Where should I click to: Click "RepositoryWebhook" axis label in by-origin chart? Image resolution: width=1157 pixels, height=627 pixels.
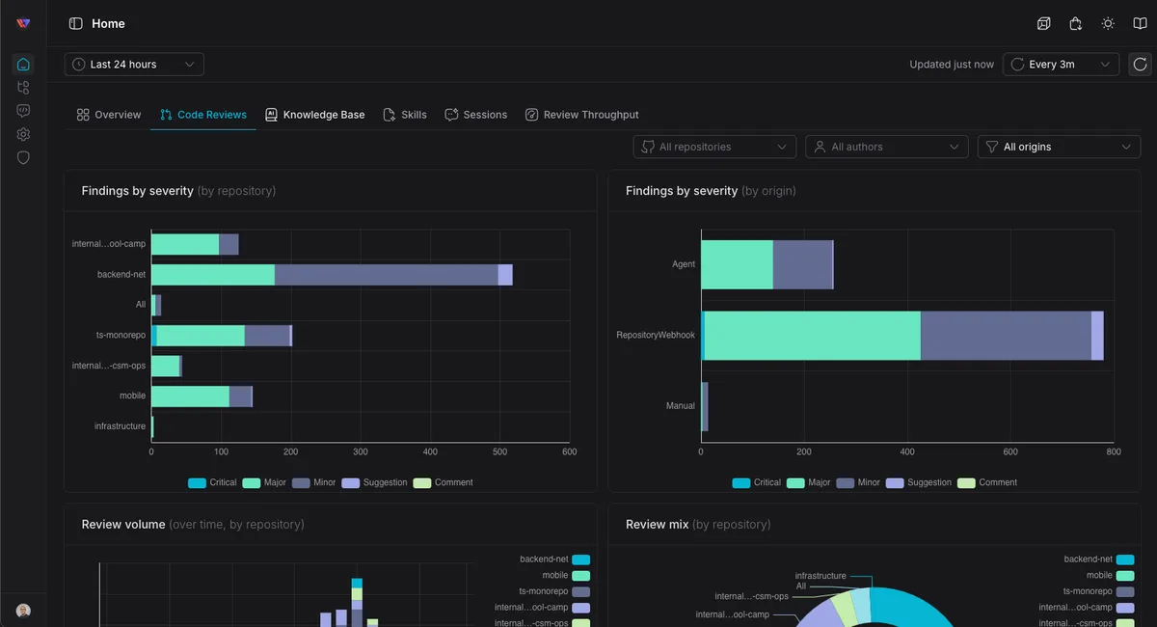click(656, 336)
